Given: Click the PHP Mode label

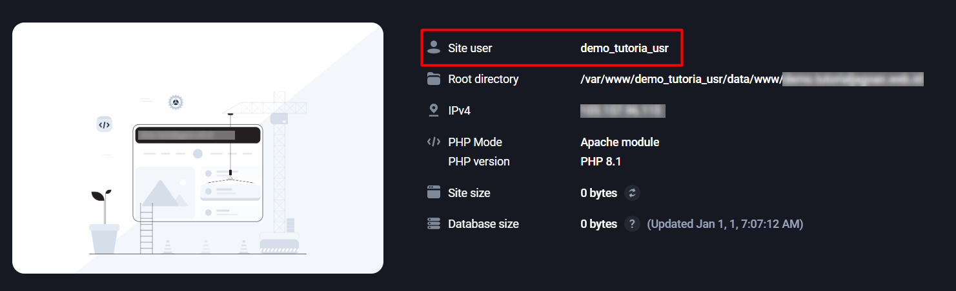Looking at the screenshot, I should tap(475, 142).
